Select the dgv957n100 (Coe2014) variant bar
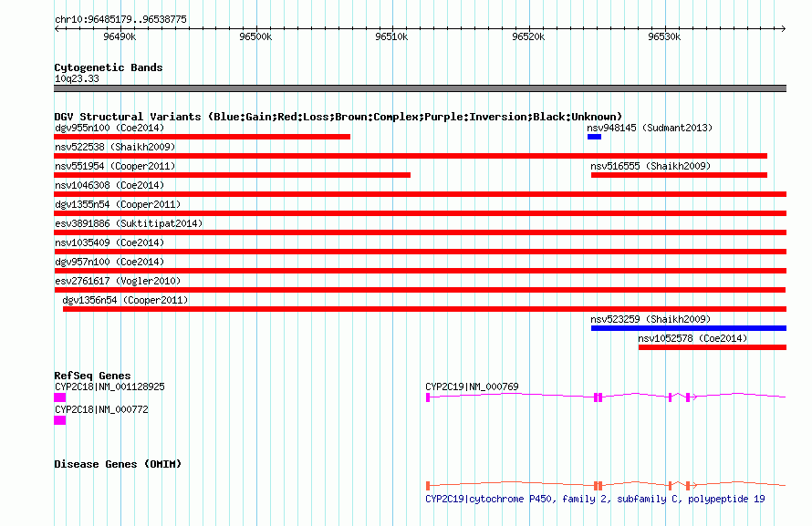The width and height of the screenshot is (812, 526). tap(420, 271)
